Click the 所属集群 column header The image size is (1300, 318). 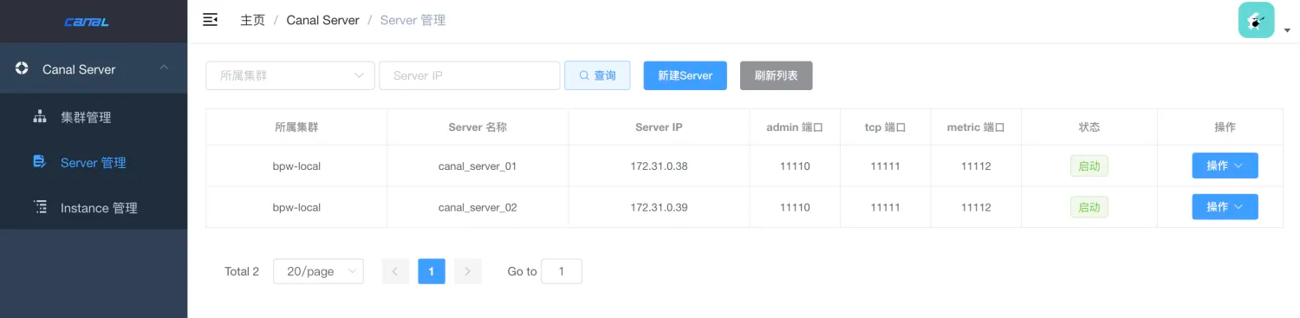tap(296, 127)
